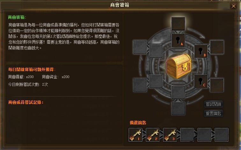Viewport: 241px width, 150px height.
Task: Click keyhole slot B
Action: [201, 51]
